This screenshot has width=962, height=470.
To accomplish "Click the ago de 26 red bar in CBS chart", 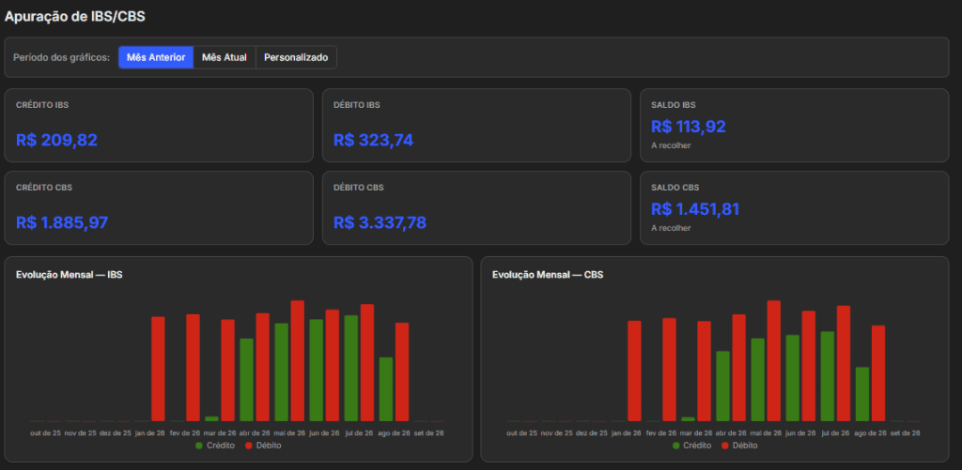I will point(878,373).
